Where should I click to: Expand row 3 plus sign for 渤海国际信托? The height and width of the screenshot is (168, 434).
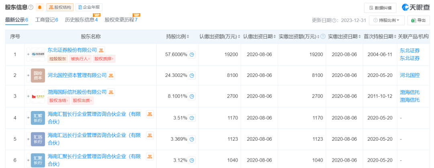click(28, 96)
